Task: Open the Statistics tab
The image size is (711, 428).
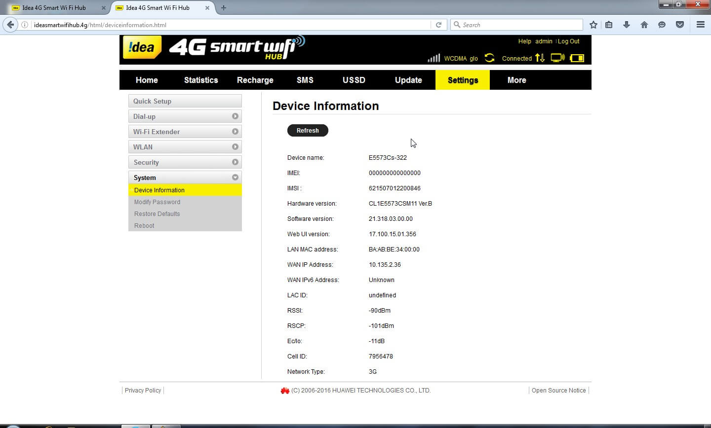Action: click(201, 80)
